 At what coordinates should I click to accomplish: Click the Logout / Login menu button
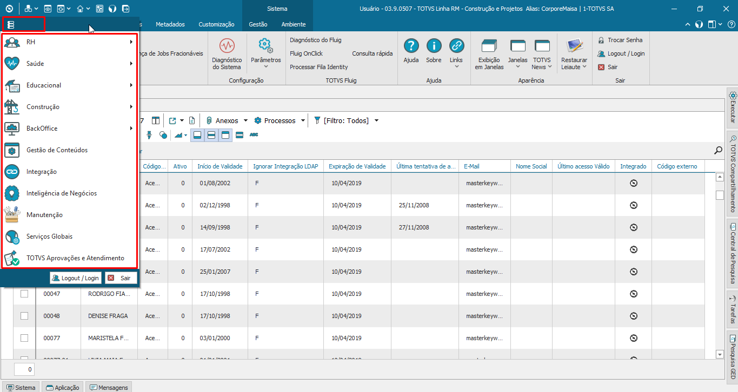pos(75,278)
